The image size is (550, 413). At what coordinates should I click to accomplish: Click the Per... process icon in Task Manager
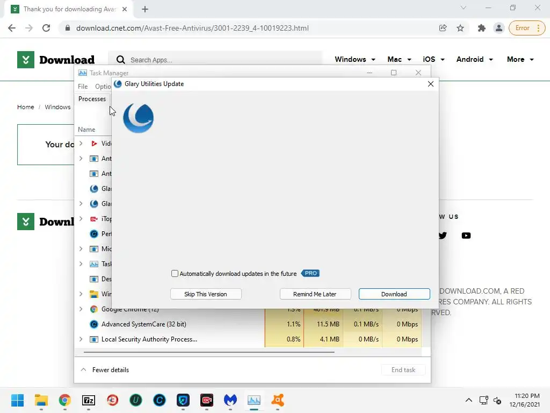94,234
